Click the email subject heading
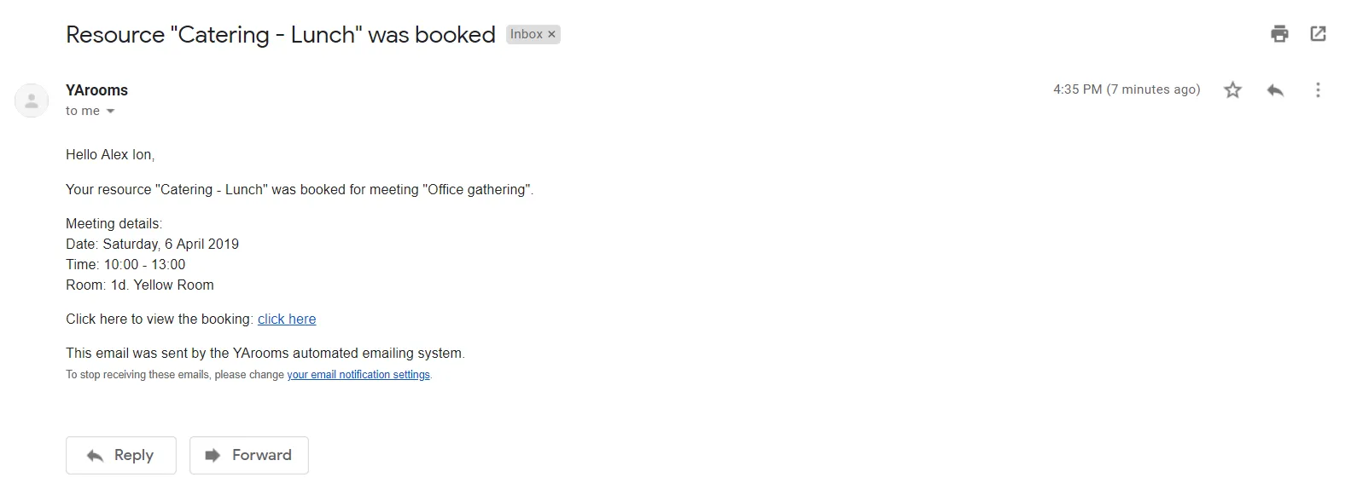The height and width of the screenshot is (495, 1357). click(x=280, y=35)
